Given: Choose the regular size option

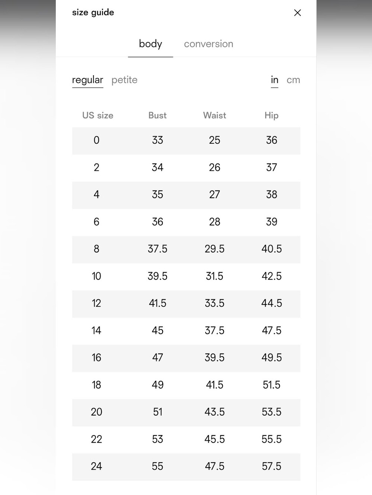Looking at the screenshot, I should pyautogui.click(x=87, y=80).
